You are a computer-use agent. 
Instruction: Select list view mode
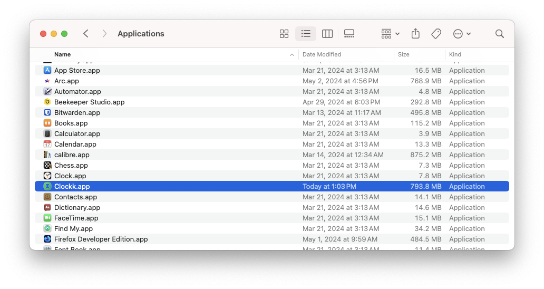(306, 34)
